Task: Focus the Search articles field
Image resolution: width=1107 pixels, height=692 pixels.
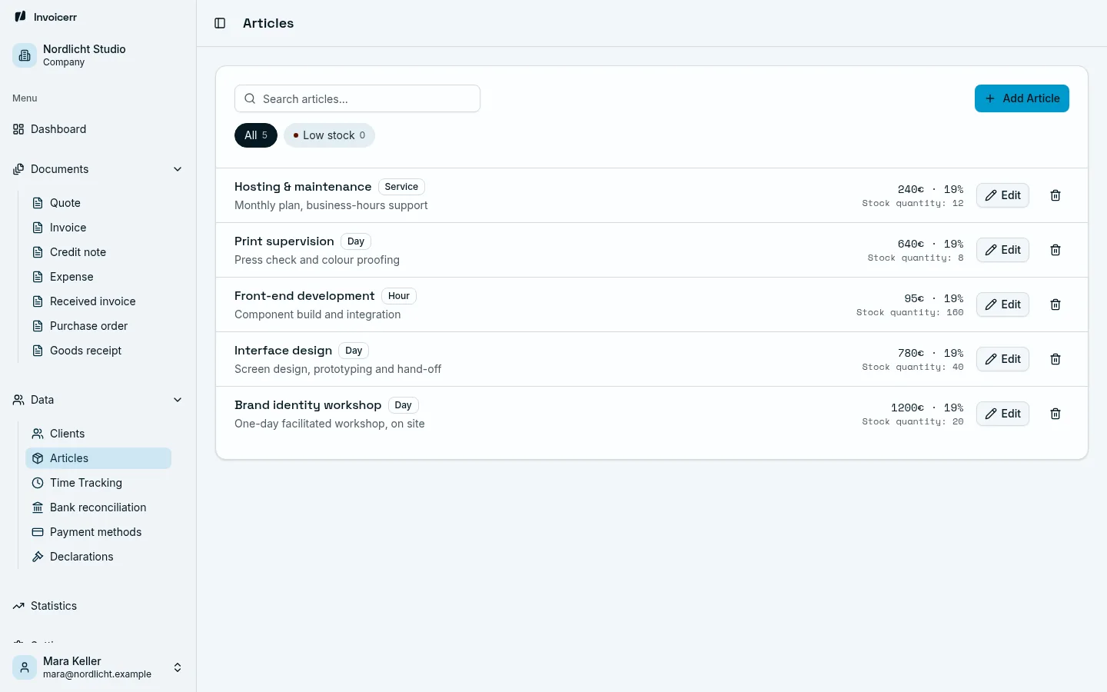Action: click(357, 98)
